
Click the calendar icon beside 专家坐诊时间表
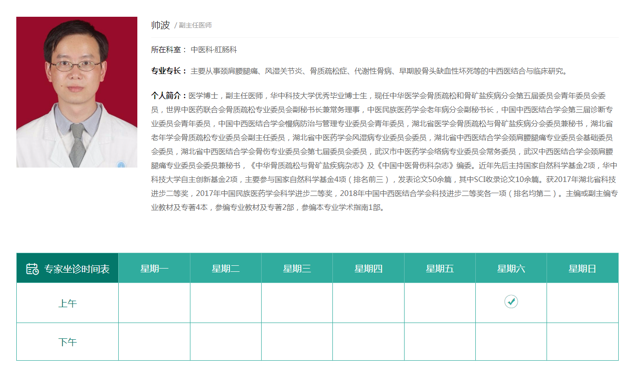pyautogui.click(x=32, y=269)
